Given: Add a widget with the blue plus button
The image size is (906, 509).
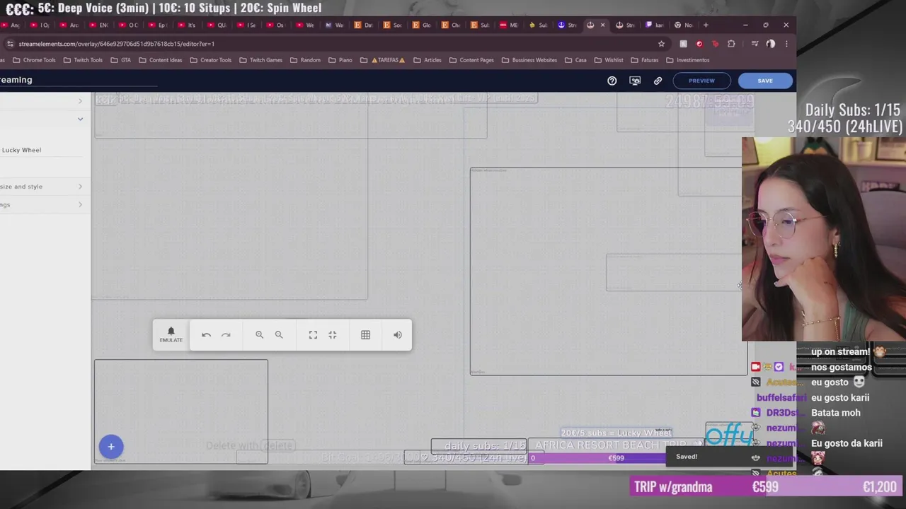Looking at the screenshot, I should click(111, 447).
